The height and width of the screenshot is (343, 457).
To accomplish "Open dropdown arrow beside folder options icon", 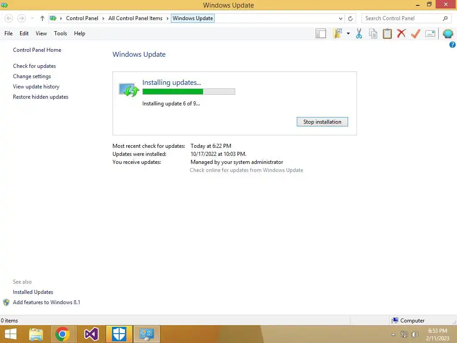I will click(x=348, y=33).
